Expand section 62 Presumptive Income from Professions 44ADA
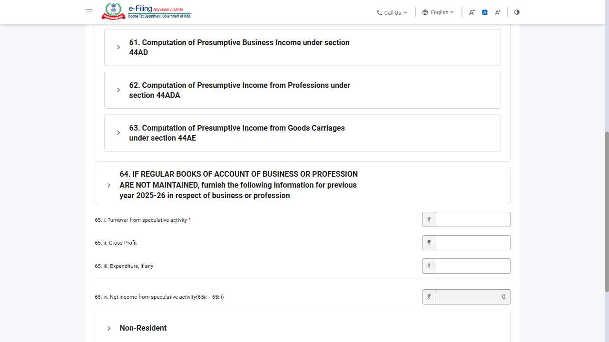The width and height of the screenshot is (609, 342). 303,90
